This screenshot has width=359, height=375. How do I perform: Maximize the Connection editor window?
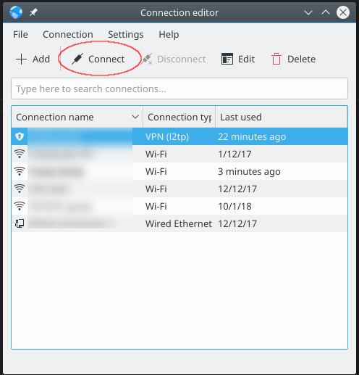326,12
